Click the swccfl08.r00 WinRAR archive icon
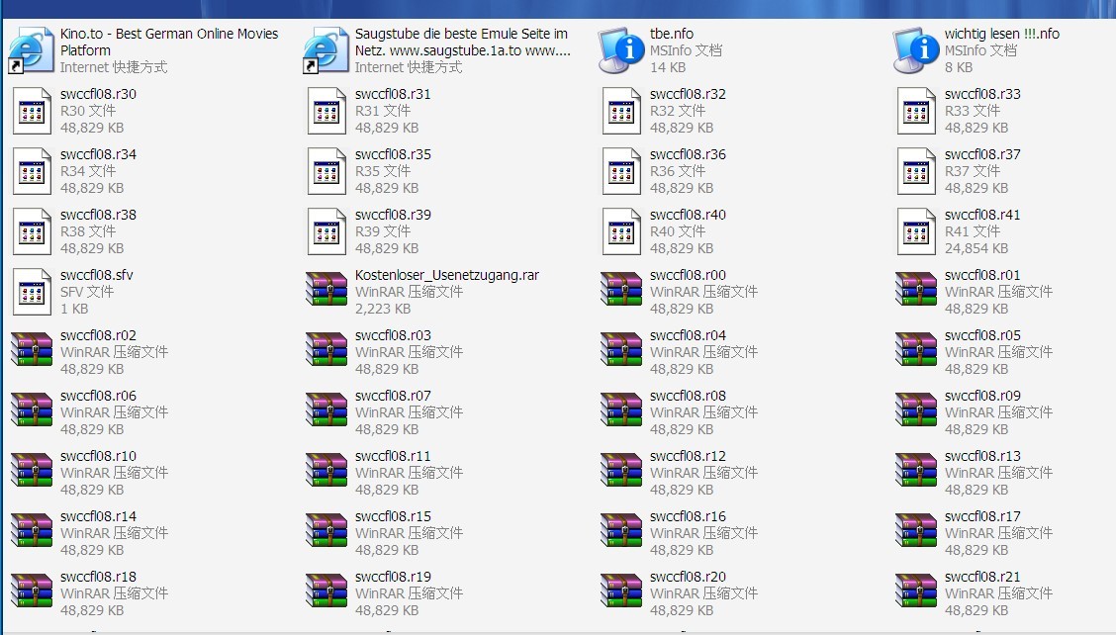Viewport: 1116px width, 635px height. [621, 292]
